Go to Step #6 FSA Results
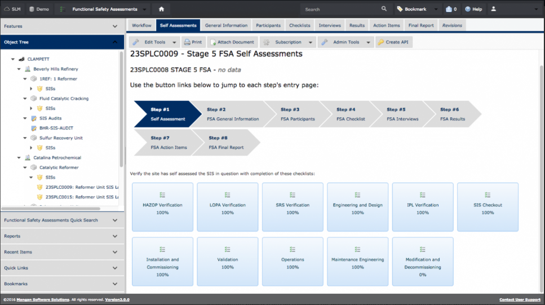The width and height of the screenshot is (545, 305). click(452, 114)
